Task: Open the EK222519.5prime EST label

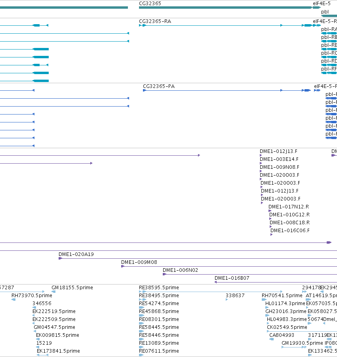Action: click(x=54, y=311)
